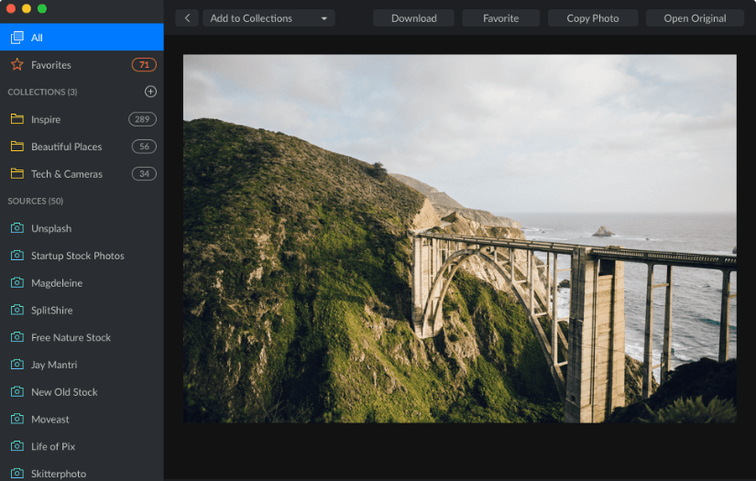
Task: Click the Moveast camera icon
Action: [17, 419]
